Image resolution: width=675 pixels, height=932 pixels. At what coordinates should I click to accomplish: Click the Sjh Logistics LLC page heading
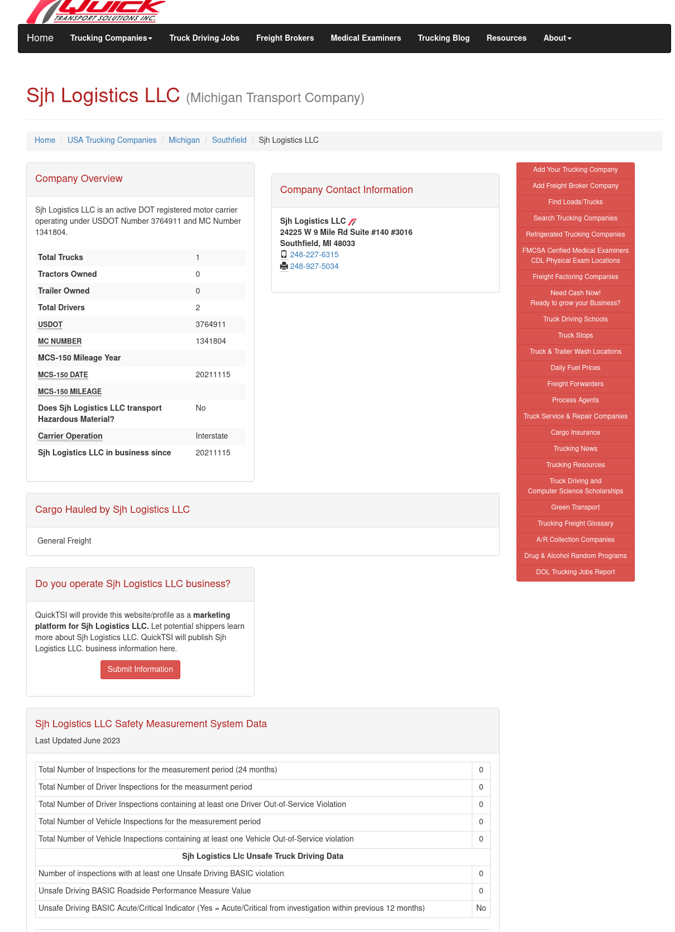click(x=103, y=95)
